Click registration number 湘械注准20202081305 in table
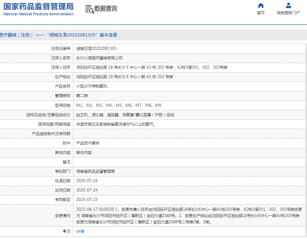Image resolution: width=307 pixels, height=239 pixels. [x=96, y=48]
